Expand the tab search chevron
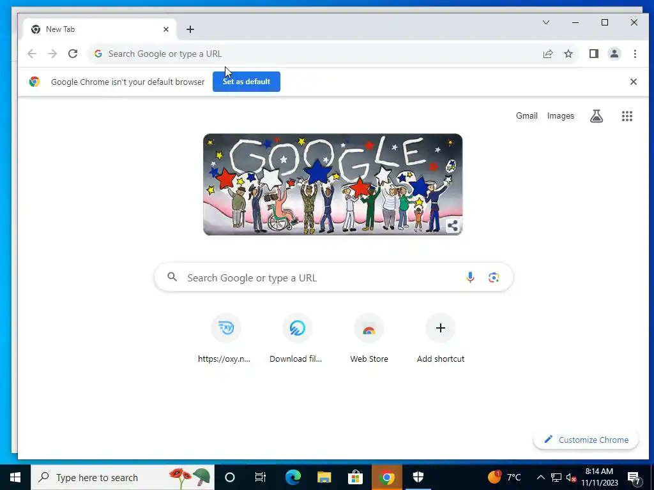Screen dimensions: 654x490 [546, 22]
